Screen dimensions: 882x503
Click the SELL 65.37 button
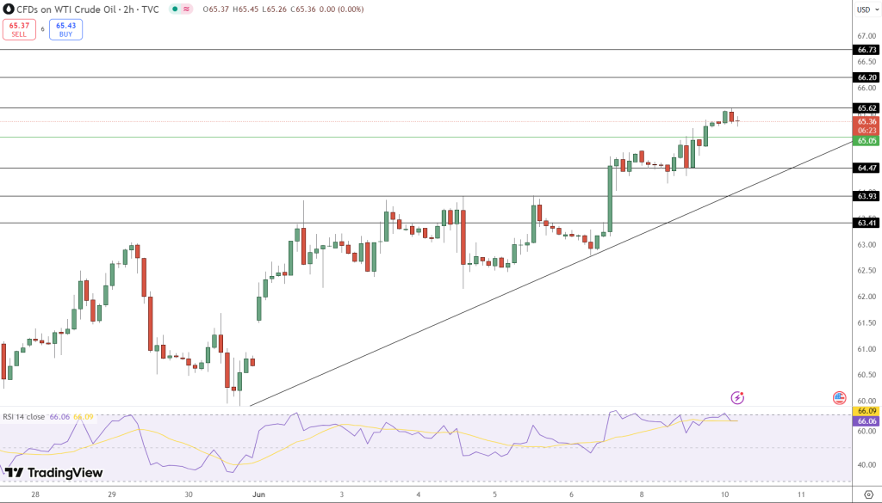pos(19,30)
